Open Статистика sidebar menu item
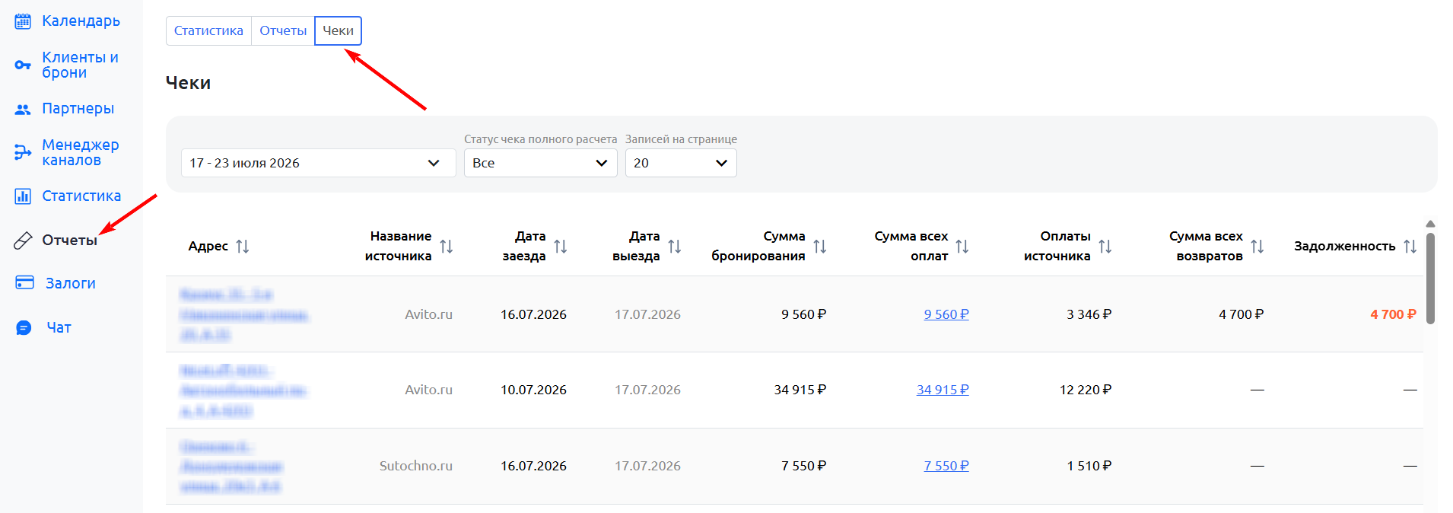Viewport: 1453px width, 513px height. tap(81, 196)
